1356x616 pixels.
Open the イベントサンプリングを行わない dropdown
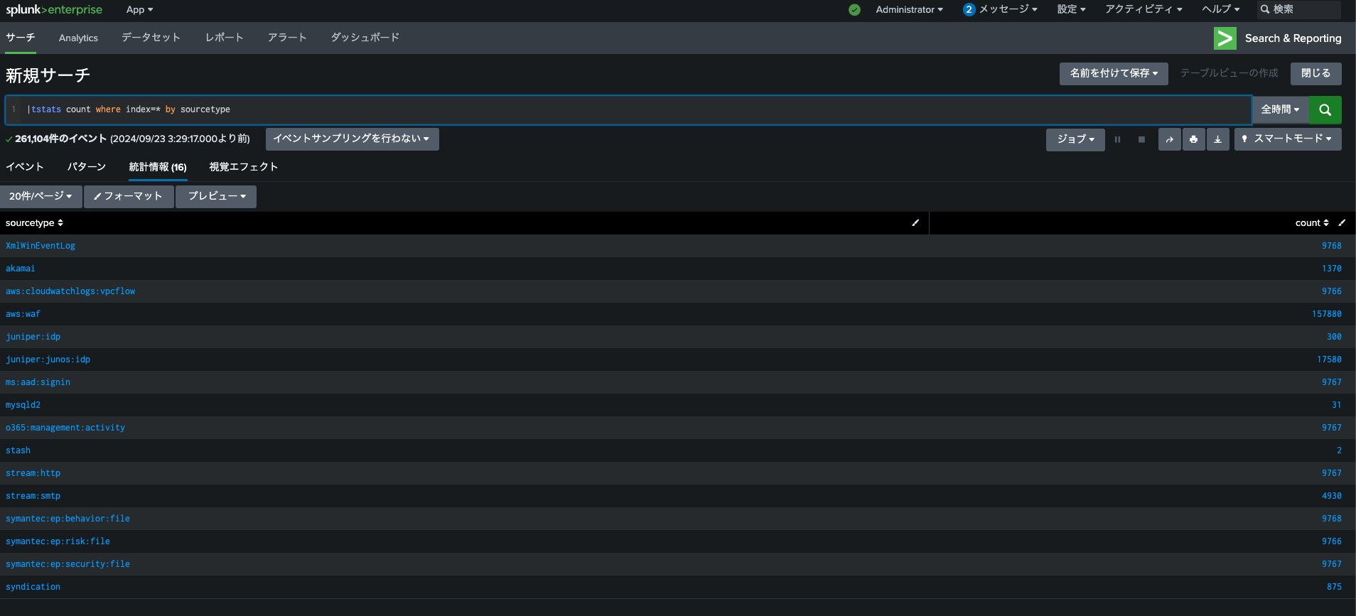(x=352, y=139)
